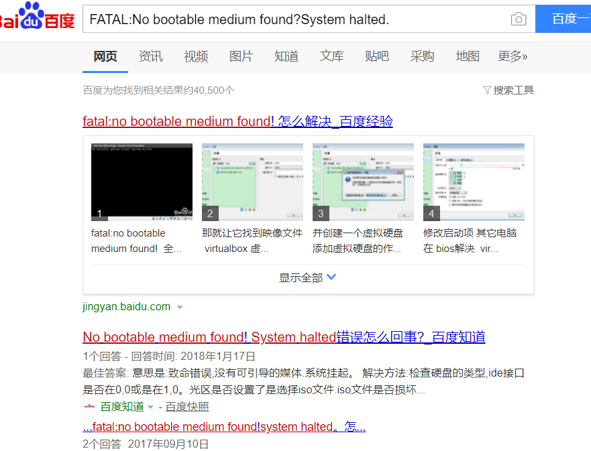Switch to the 资讯 tab
Image resolution: width=591 pixels, height=451 pixels.
point(150,57)
